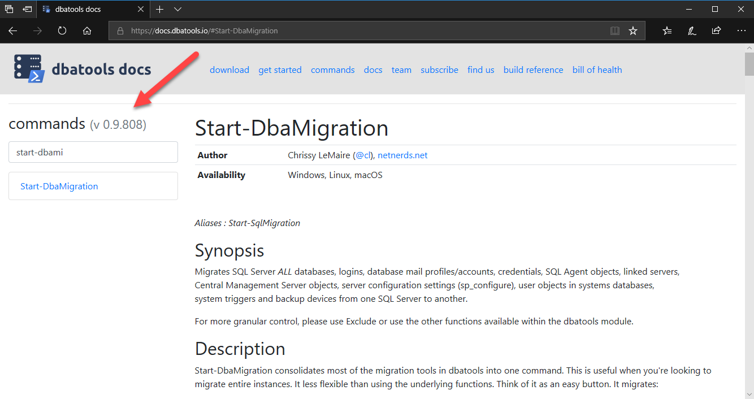Open the tab actions dropdown chevron
Viewport: 754px width, 399px height.
(177, 10)
